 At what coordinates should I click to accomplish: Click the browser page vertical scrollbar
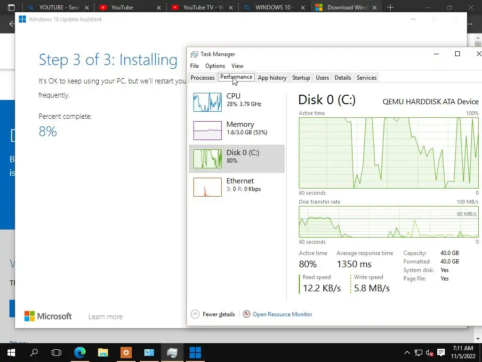click(x=478, y=188)
